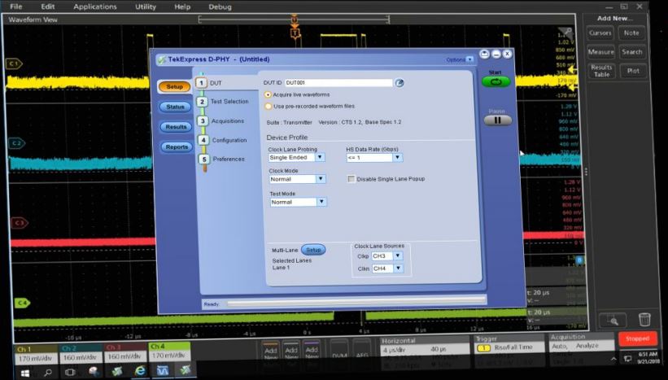Click the zoom magnifier icon near the trash
The height and width of the screenshot is (380, 668).
pyautogui.click(x=612, y=320)
